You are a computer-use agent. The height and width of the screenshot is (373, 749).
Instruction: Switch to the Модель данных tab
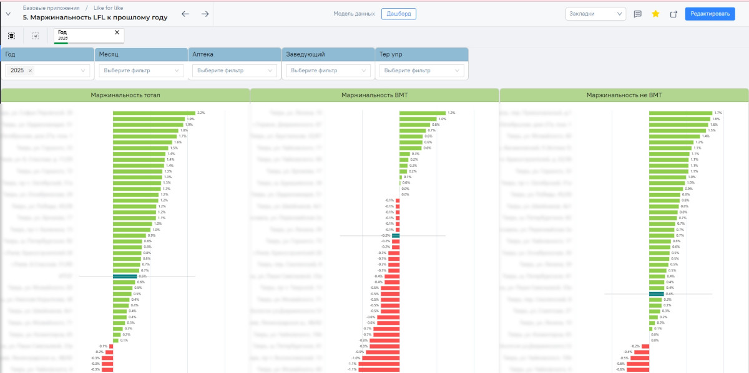pyautogui.click(x=354, y=14)
